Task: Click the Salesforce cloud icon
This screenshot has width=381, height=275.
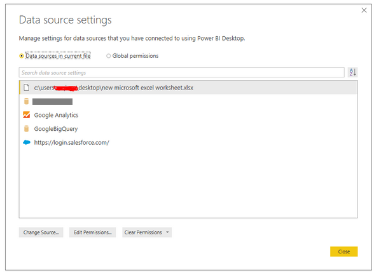Action: coord(27,142)
